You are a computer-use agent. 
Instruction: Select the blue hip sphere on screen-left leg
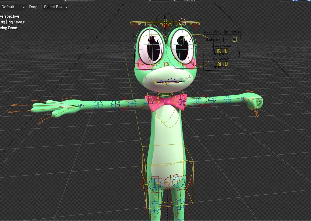pyautogui.click(x=155, y=184)
